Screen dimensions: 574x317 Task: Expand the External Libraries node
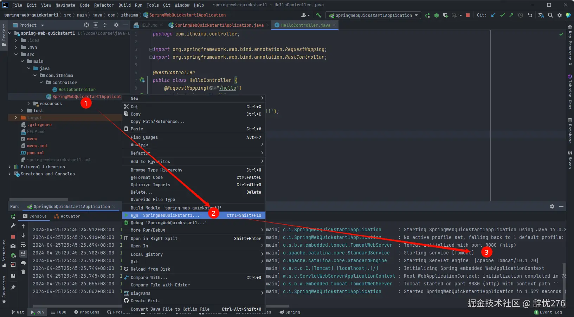[x=9, y=167]
